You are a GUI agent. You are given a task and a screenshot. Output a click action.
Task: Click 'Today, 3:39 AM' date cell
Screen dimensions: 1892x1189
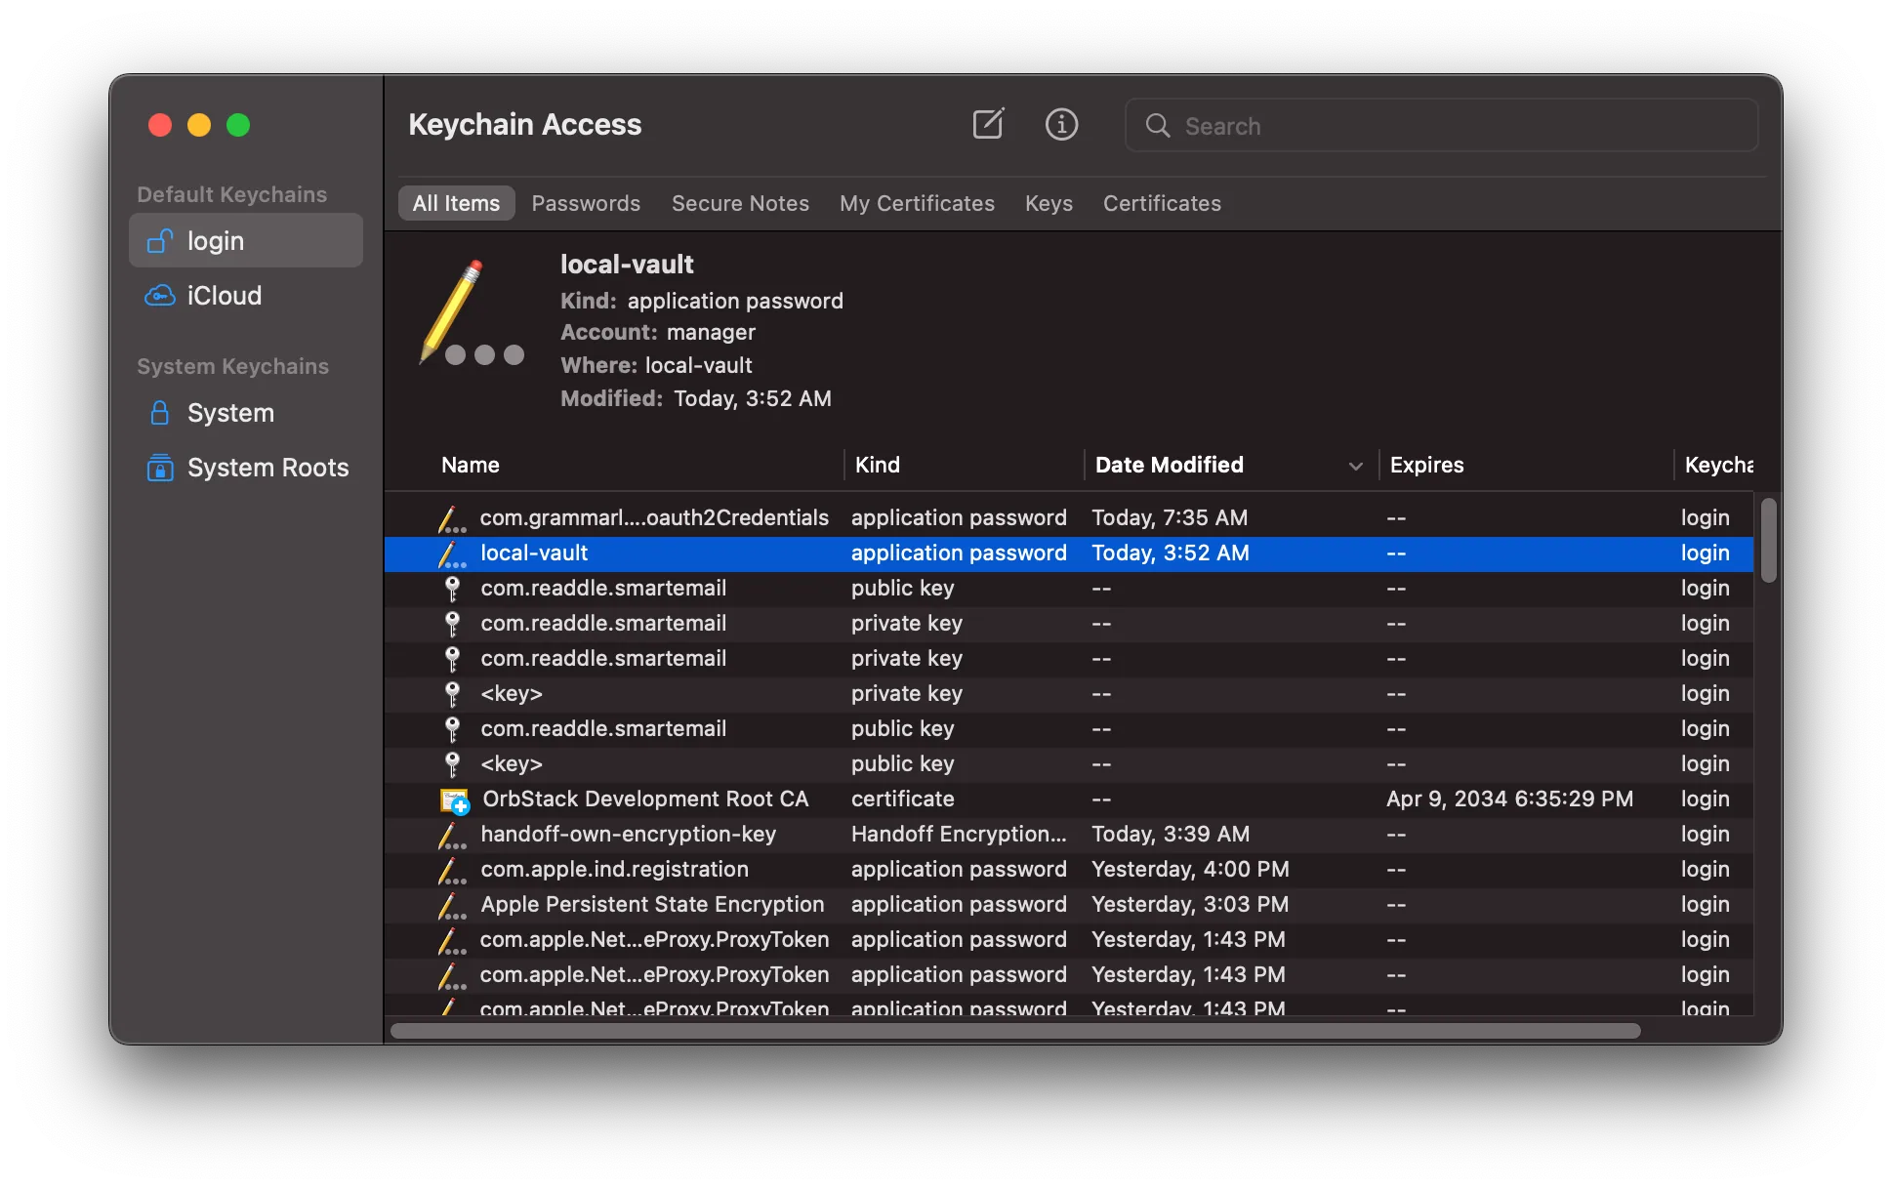point(1171,834)
